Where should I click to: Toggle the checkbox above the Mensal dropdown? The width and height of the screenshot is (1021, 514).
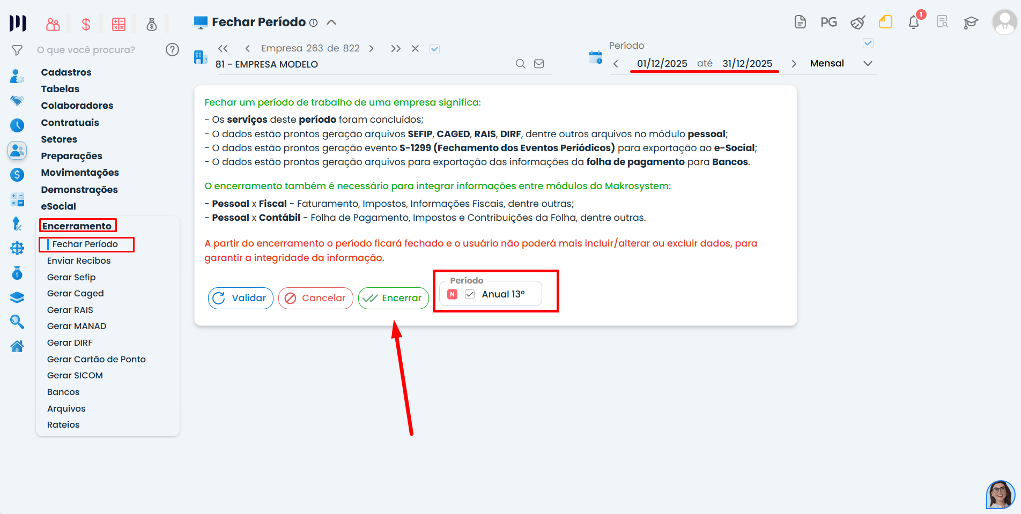click(x=868, y=43)
